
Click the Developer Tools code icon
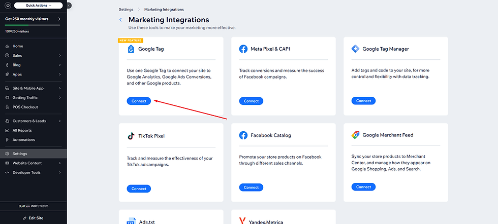7,173
